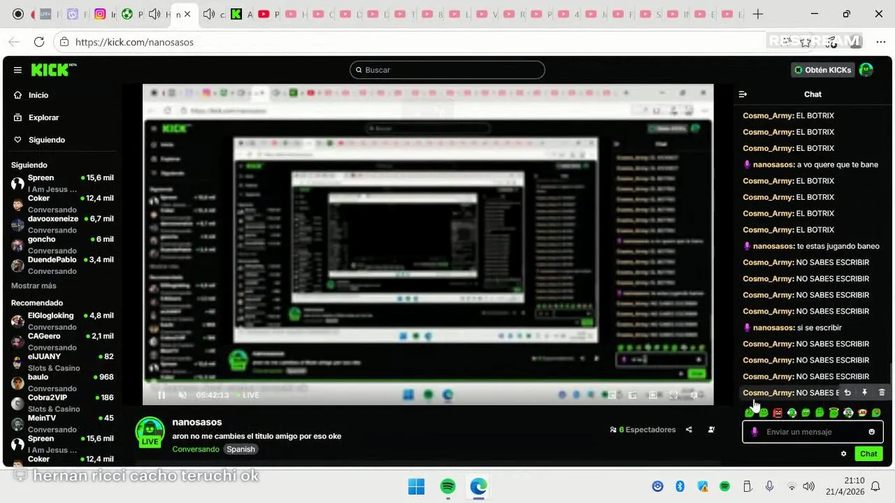Click the nanosasos channel avatar
The image size is (895, 503).
pyautogui.click(x=150, y=432)
